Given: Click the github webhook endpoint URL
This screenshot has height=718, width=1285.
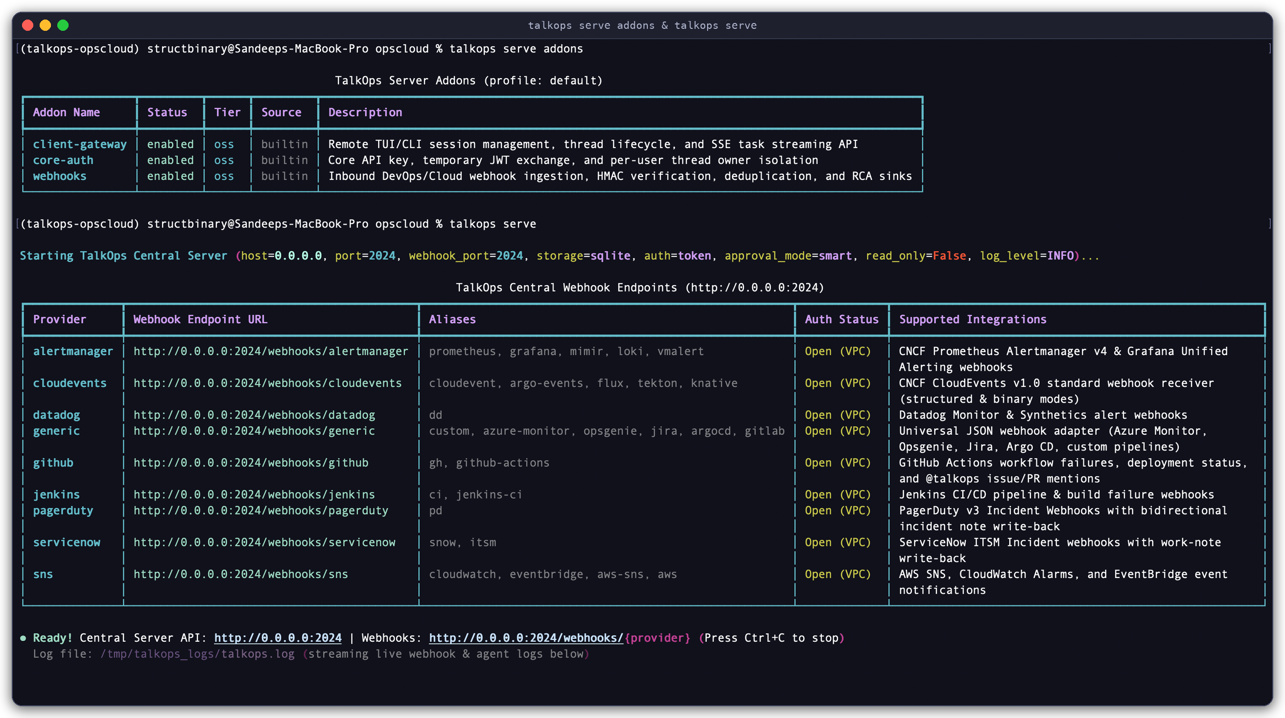Looking at the screenshot, I should [x=251, y=463].
